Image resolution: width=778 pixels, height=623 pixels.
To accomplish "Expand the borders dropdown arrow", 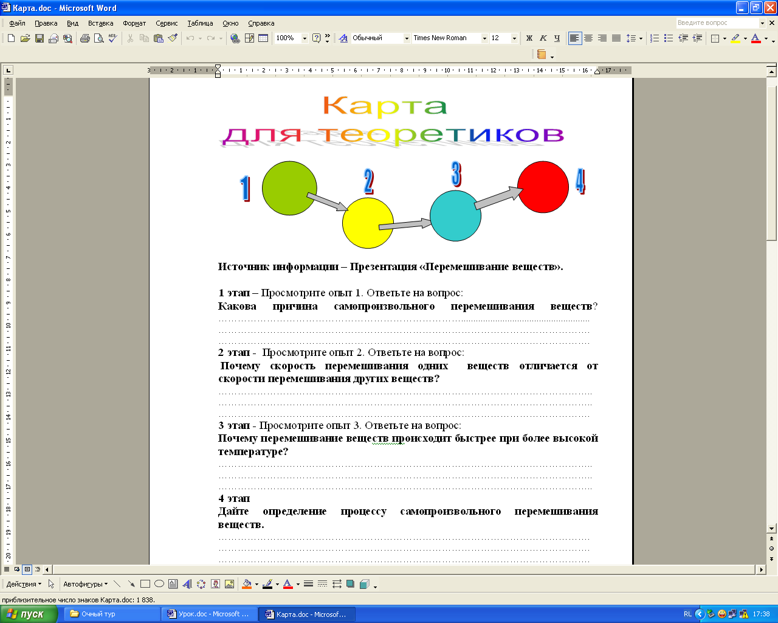I will pyautogui.click(x=725, y=38).
